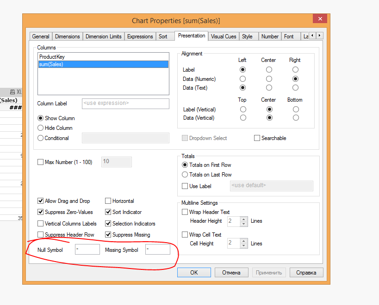Enable the Searchable checkbox
Viewport: 379px width, 305px height.
(257, 138)
